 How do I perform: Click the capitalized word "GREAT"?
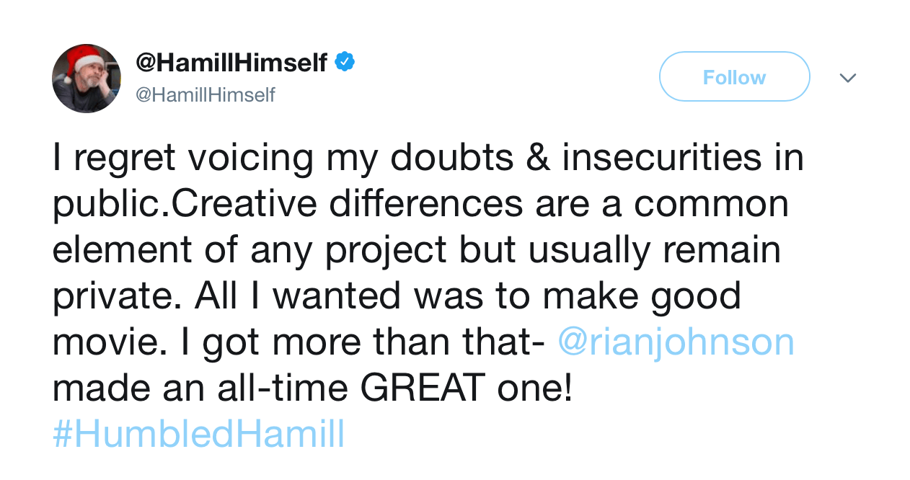(x=423, y=388)
